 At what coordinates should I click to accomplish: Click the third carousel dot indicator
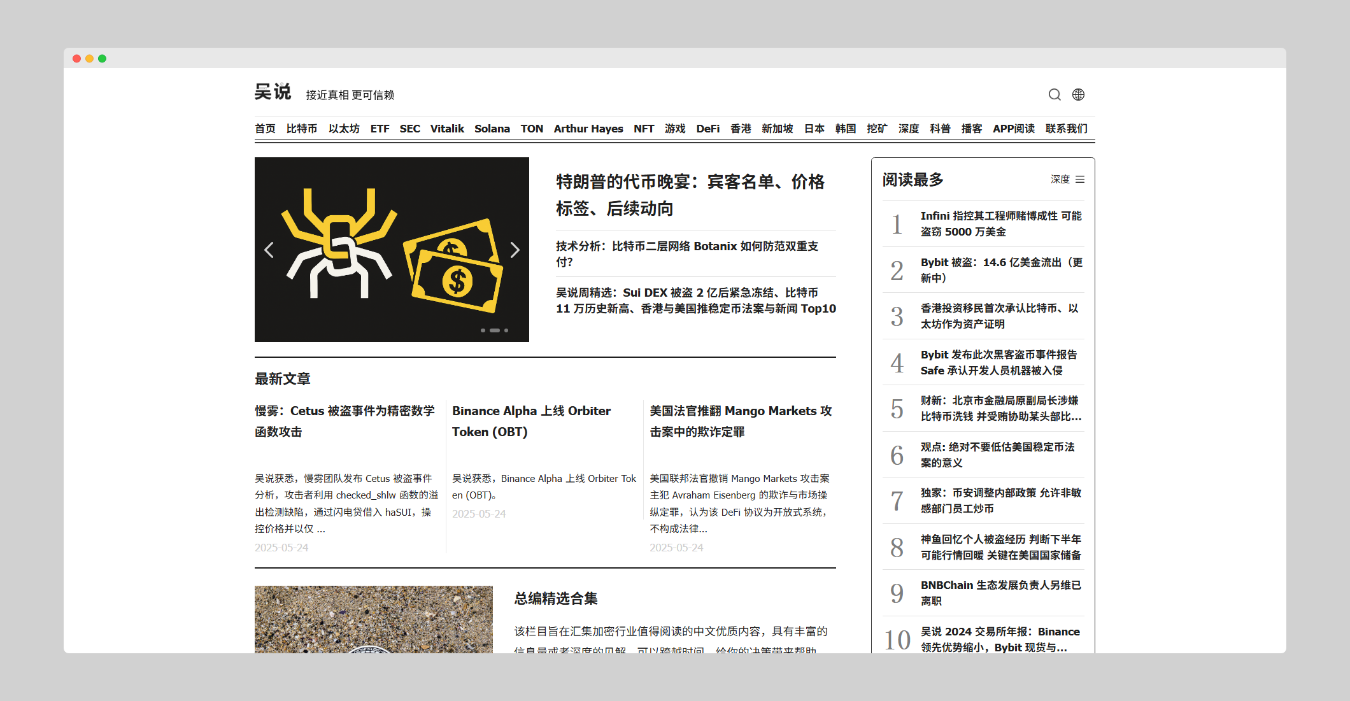[x=507, y=330]
